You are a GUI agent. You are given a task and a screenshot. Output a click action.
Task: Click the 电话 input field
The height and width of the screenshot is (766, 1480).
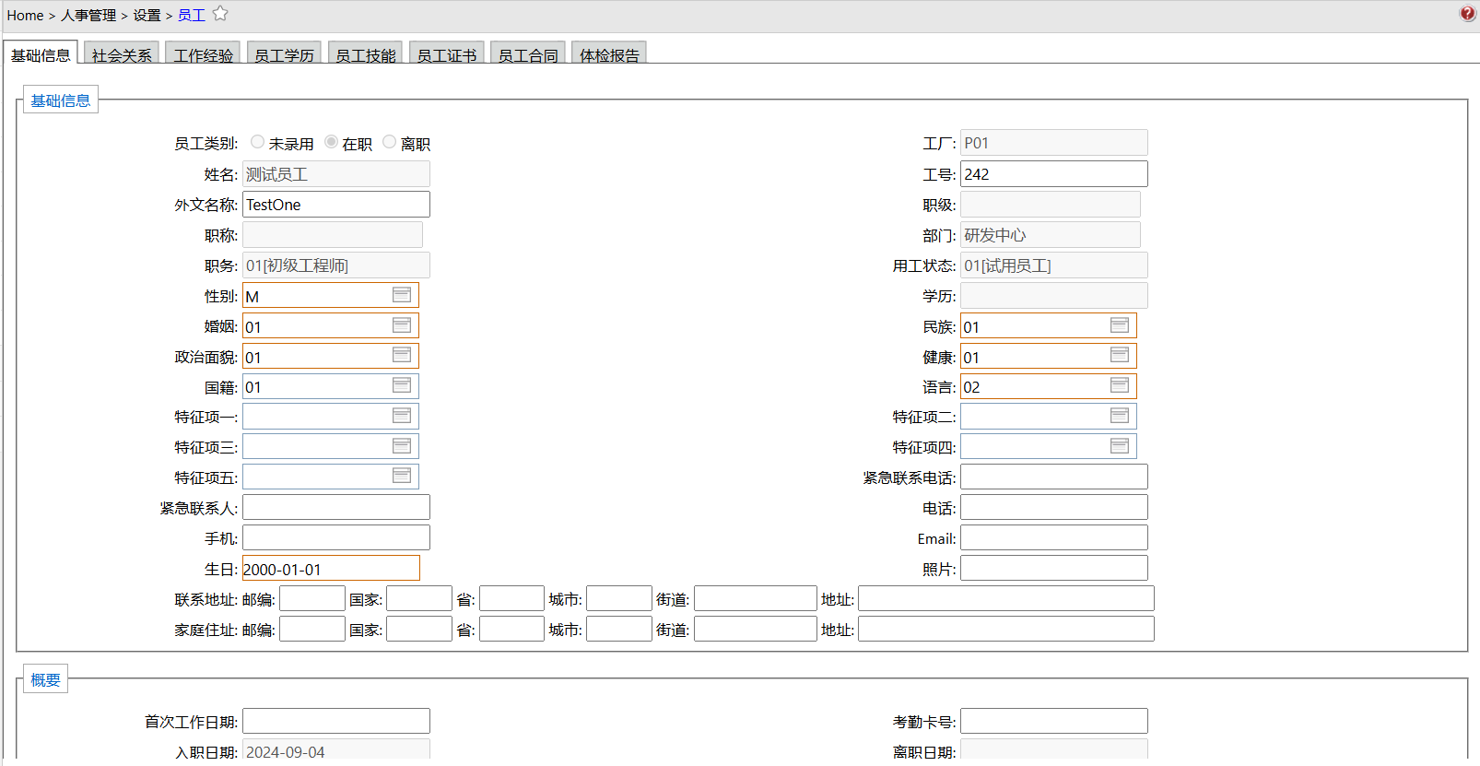(x=1054, y=507)
